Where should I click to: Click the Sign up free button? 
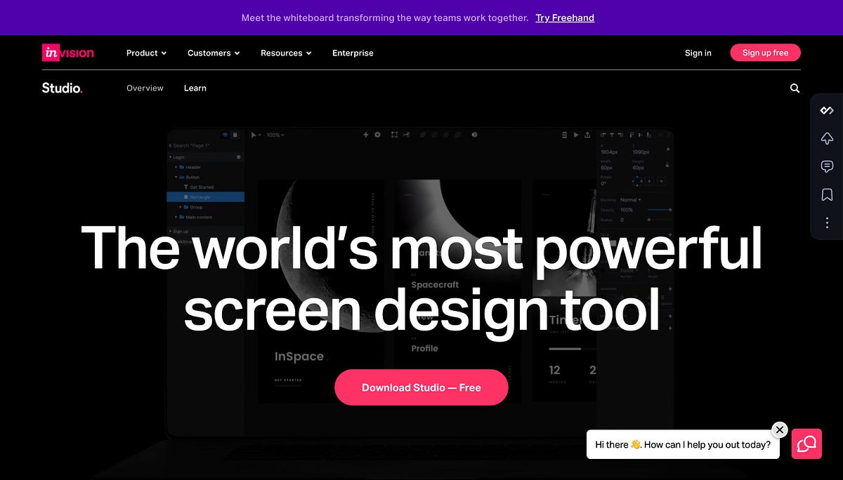[x=765, y=52]
